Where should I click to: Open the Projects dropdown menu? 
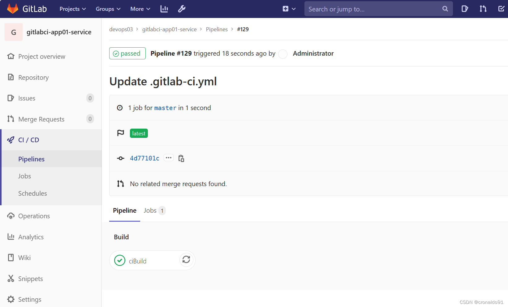coord(73,9)
